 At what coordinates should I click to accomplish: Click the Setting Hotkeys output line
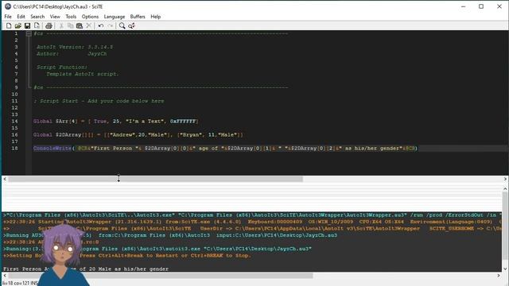tap(127, 256)
